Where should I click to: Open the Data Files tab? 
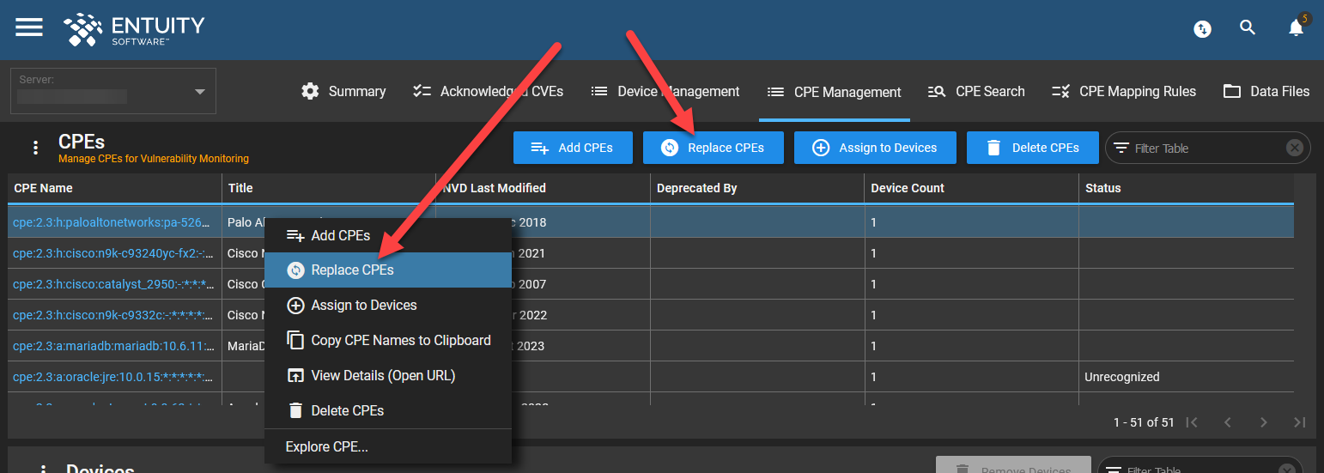coord(1266,91)
